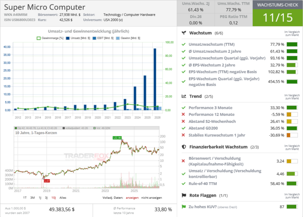Click the Ums.Wachs. 2J value 61,43 %

195,10
